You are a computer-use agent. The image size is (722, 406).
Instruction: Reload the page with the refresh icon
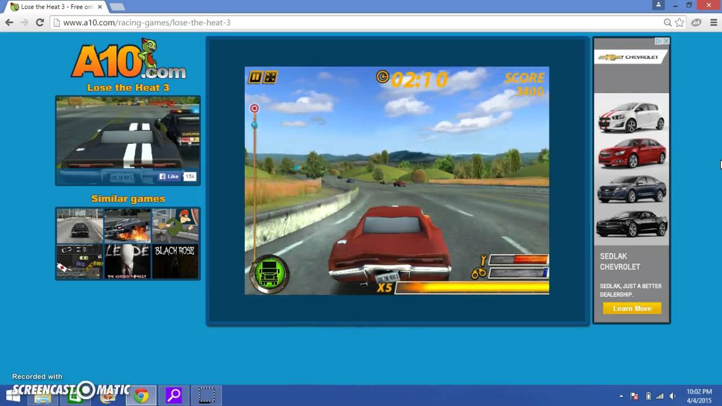coord(39,23)
